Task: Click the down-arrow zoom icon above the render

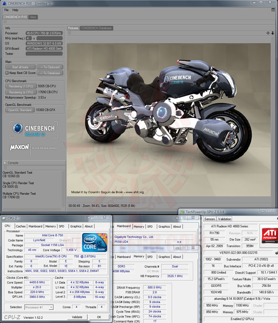Action: tap(273, 33)
